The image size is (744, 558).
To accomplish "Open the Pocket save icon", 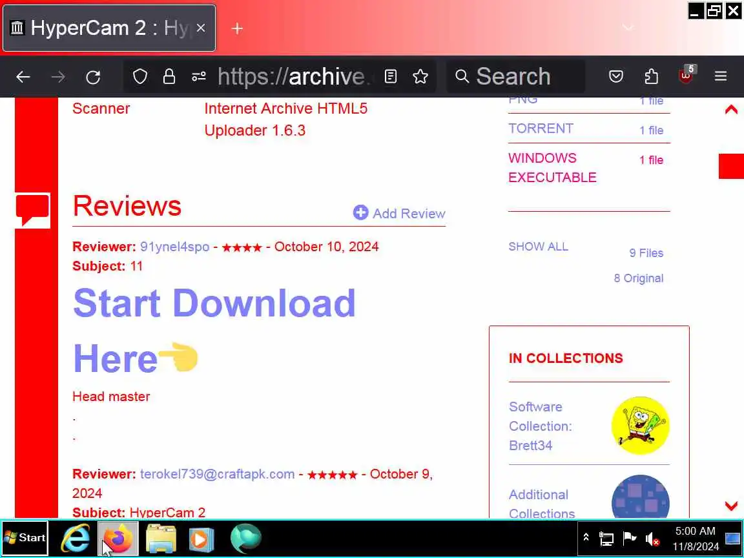I will click(616, 76).
